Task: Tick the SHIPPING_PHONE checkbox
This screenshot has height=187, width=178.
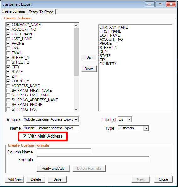Action: click(x=8, y=105)
